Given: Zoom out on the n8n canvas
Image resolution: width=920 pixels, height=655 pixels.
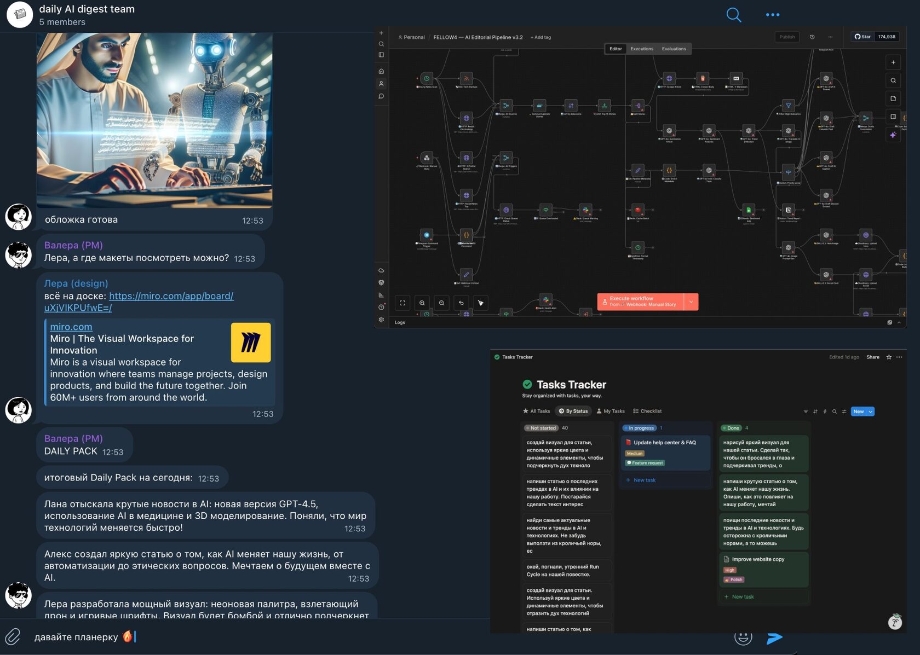Looking at the screenshot, I should (441, 303).
